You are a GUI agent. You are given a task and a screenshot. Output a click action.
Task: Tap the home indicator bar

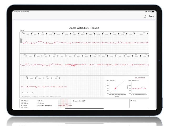click(84, 109)
